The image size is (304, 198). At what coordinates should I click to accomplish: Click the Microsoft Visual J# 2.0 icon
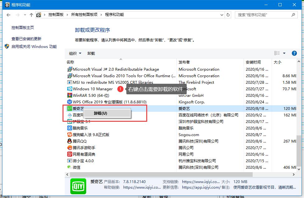click(x=70, y=69)
